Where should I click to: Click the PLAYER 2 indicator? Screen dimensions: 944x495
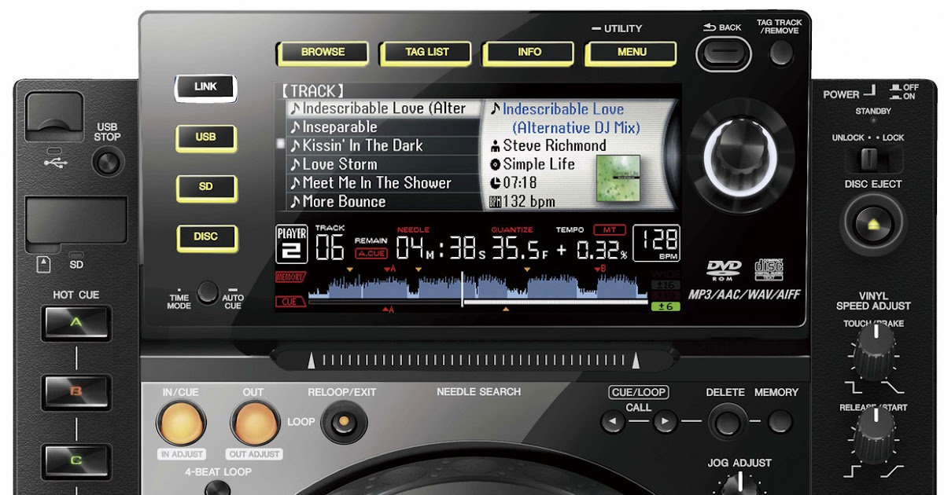click(291, 244)
